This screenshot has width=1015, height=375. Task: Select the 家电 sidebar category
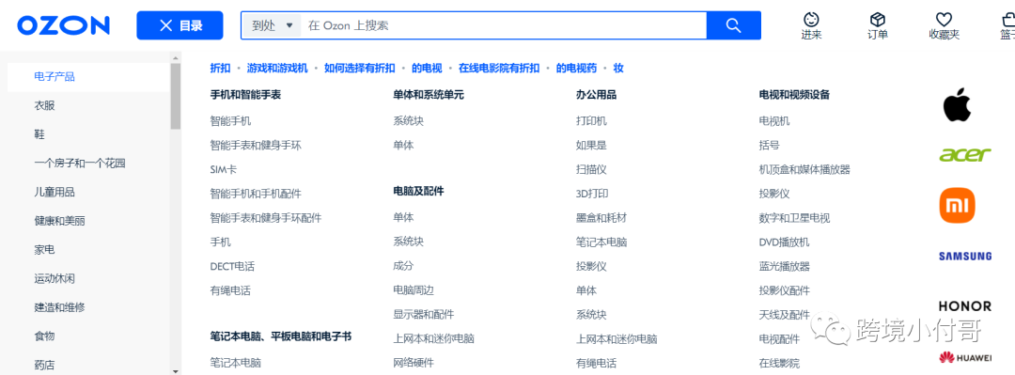44,249
